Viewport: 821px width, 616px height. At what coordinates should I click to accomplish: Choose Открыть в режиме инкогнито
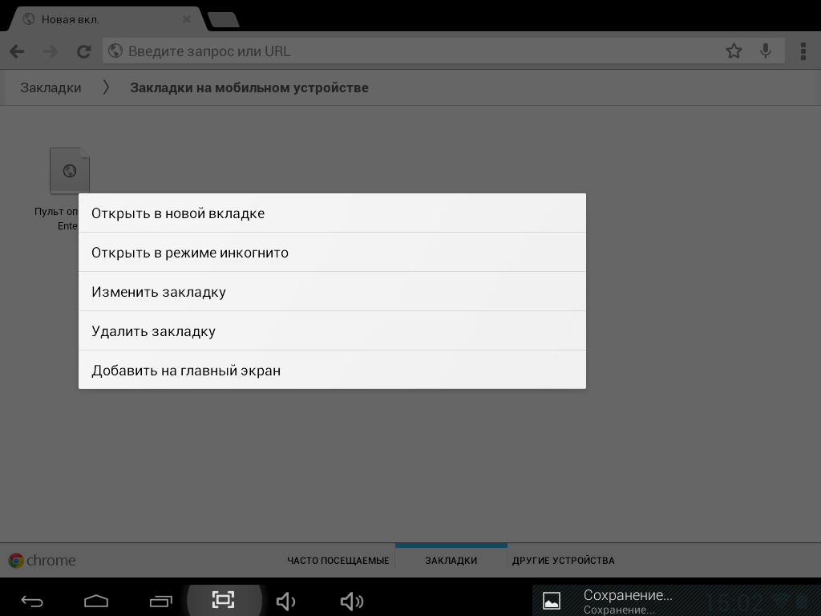click(332, 253)
